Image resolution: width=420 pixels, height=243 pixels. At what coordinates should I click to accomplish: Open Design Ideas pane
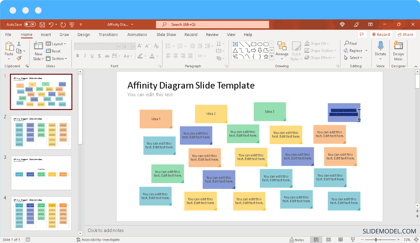[398, 51]
